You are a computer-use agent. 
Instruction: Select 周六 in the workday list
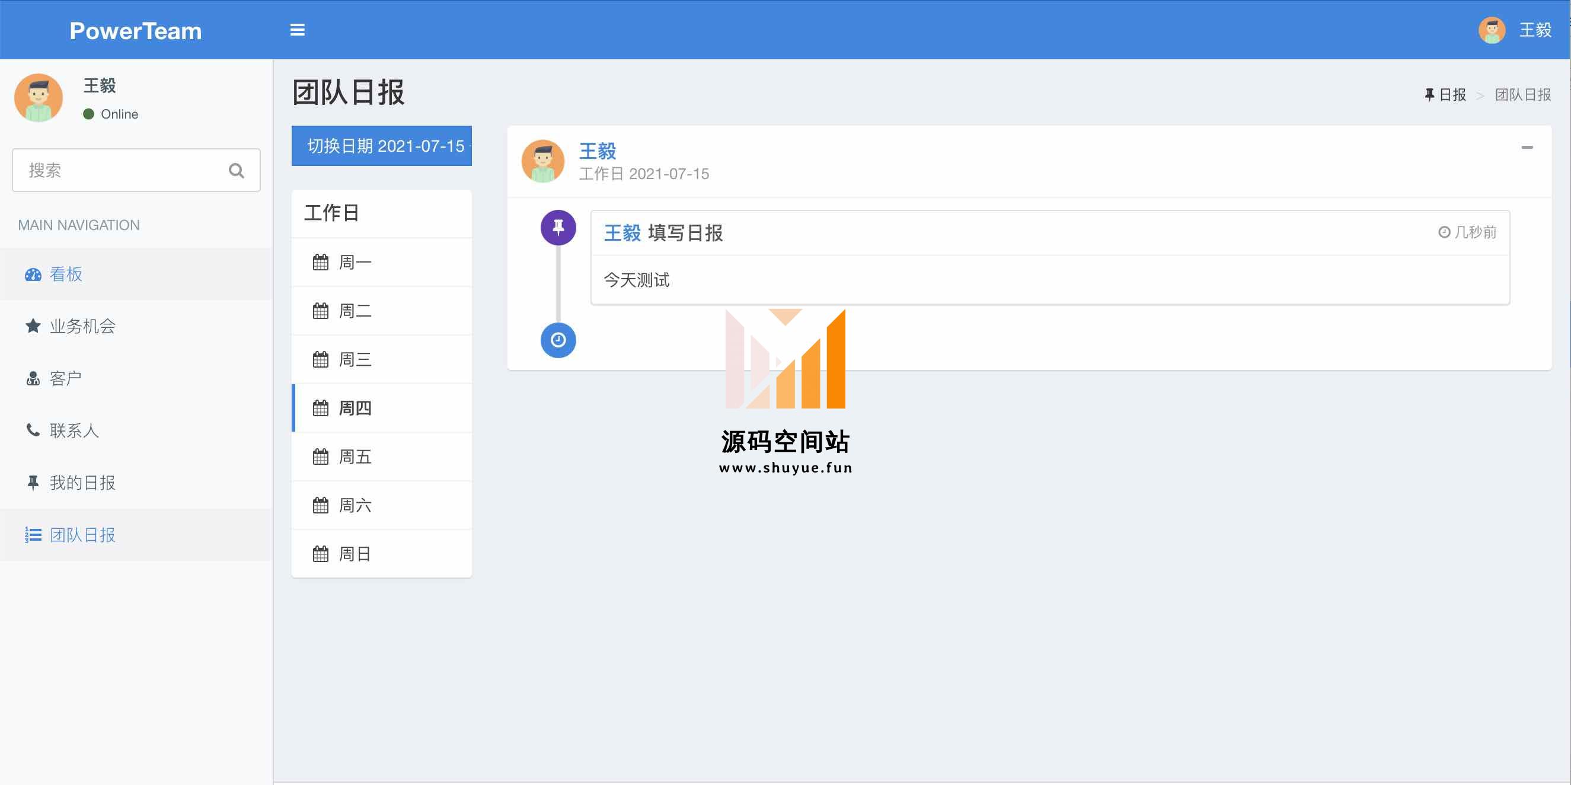click(x=382, y=506)
